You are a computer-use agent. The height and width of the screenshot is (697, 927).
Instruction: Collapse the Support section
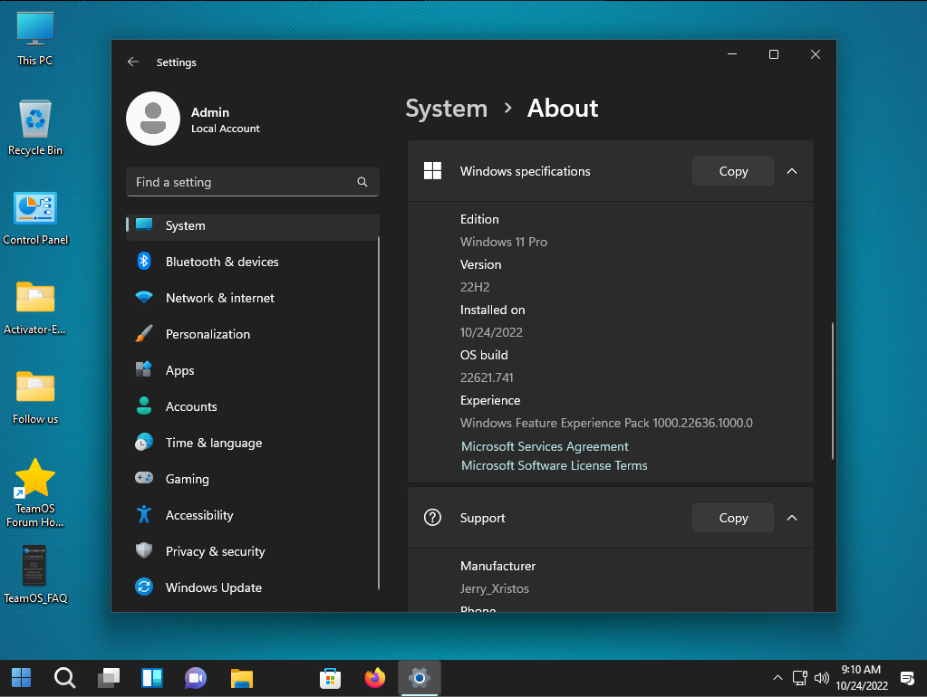coord(792,518)
